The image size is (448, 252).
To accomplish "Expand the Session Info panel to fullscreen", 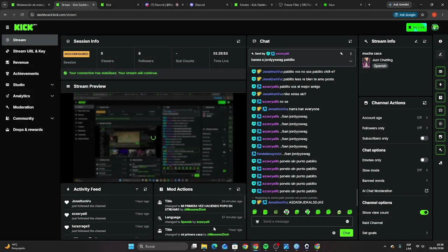I will (x=238, y=41).
